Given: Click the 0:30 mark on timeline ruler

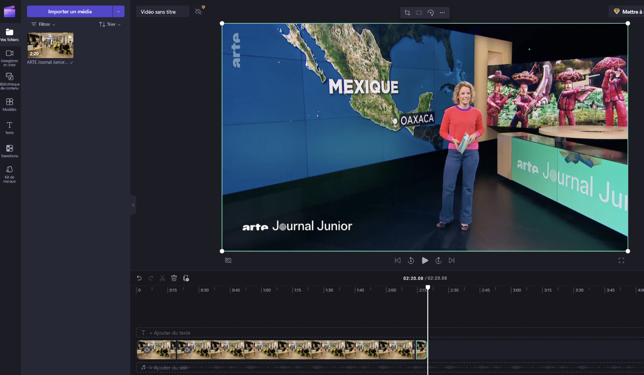Looking at the screenshot, I should tap(204, 290).
